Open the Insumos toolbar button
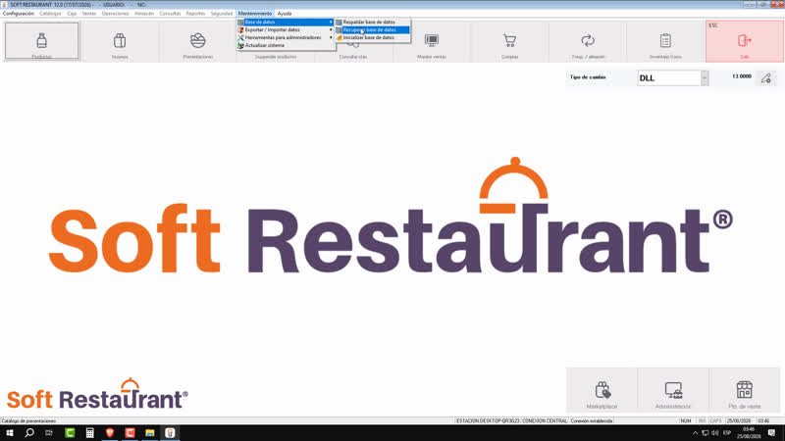This screenshot has width=785, height=441. tap(120, 41)
